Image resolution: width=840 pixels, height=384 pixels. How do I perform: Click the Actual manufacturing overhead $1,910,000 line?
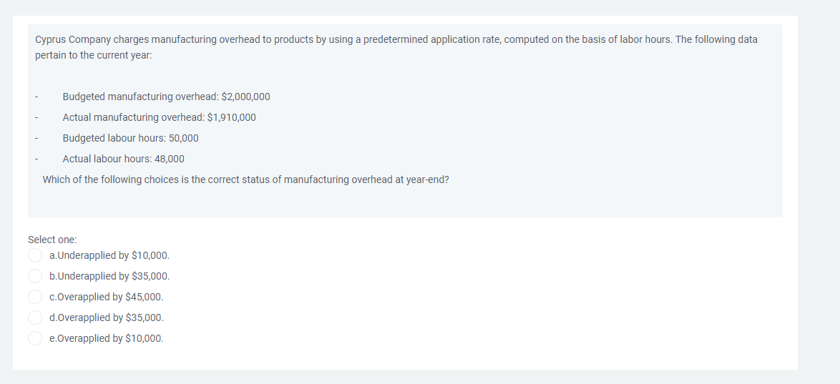tap(159, 117)
